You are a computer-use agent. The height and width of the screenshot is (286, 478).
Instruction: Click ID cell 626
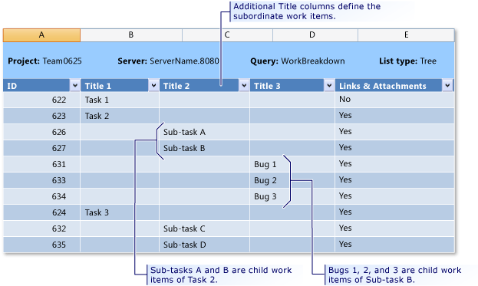click(41, 132)
